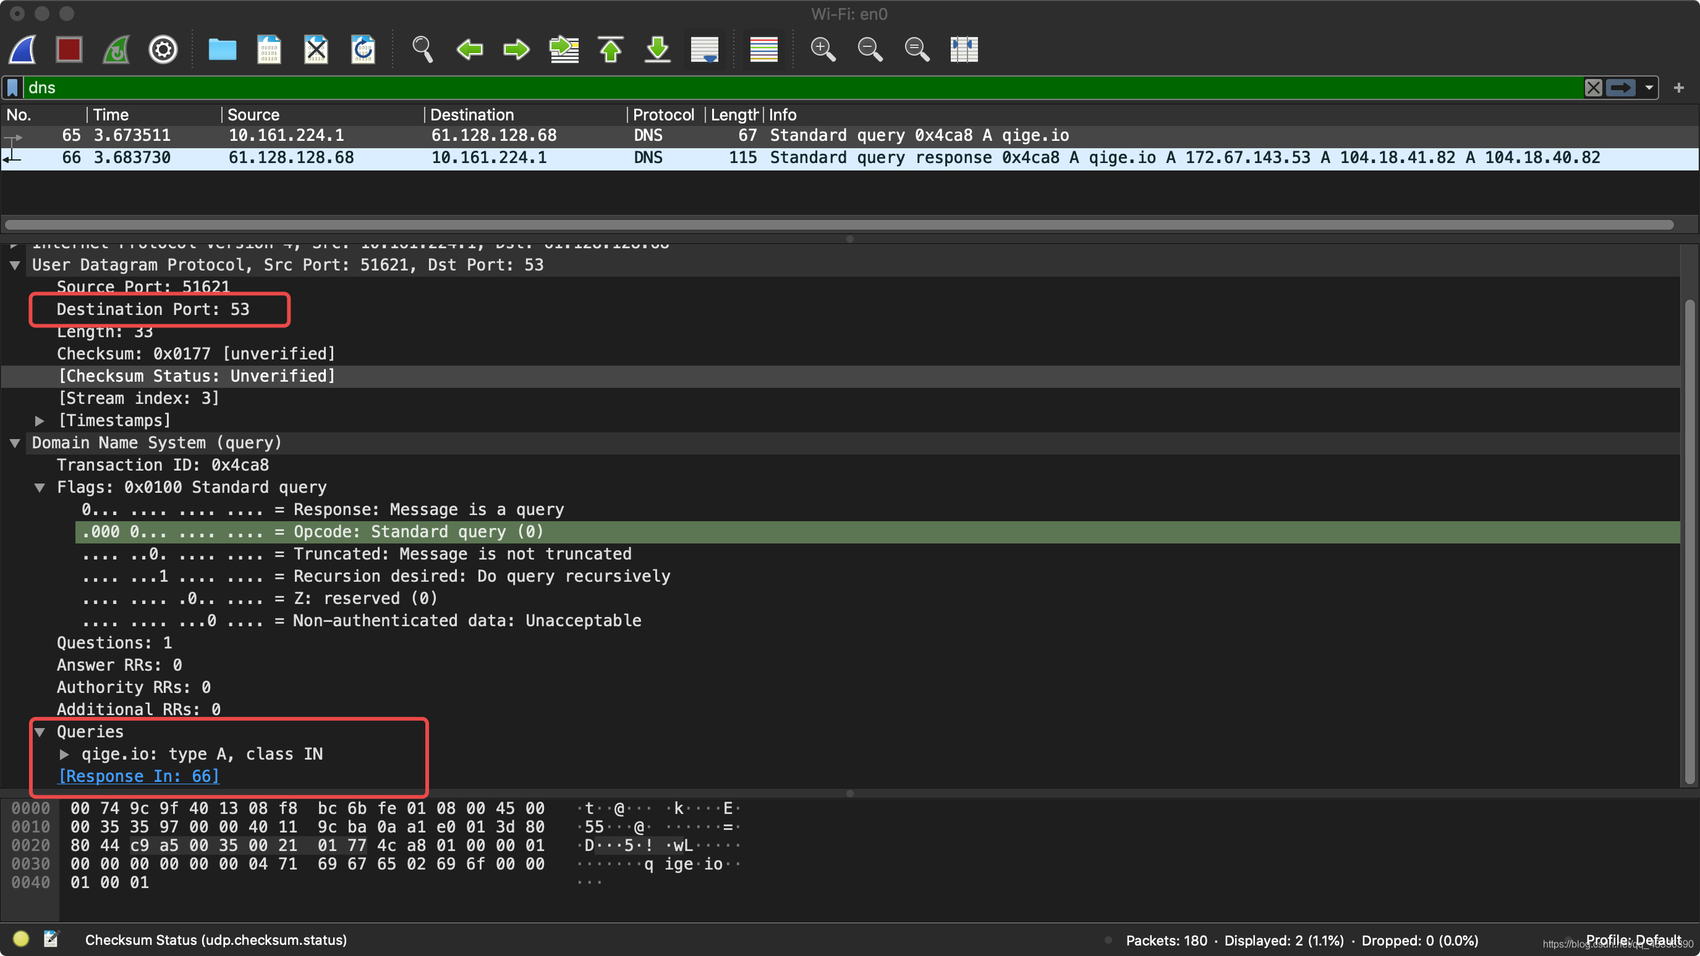Toggle packet colorization rules icon
The height and width of the screenshot is (956, 1700).
pos(764,49)
